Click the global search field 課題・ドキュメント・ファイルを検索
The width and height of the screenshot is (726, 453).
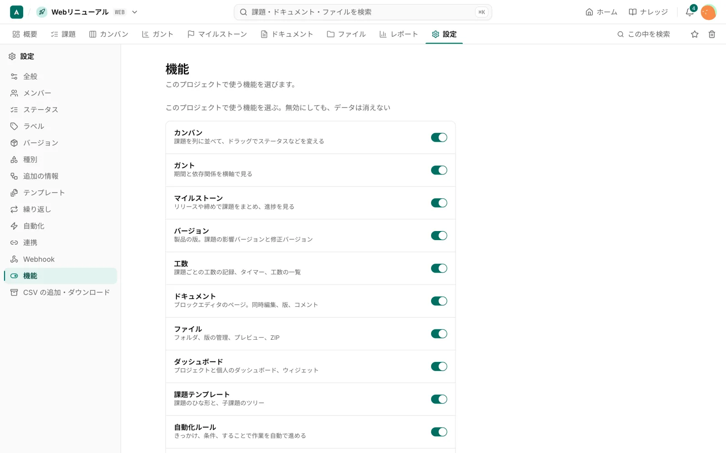(x=363, y=12)
